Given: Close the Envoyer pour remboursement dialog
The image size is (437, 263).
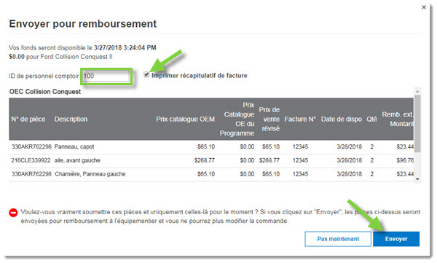Looking at the screenshot, I should click(x=424, y=7).
